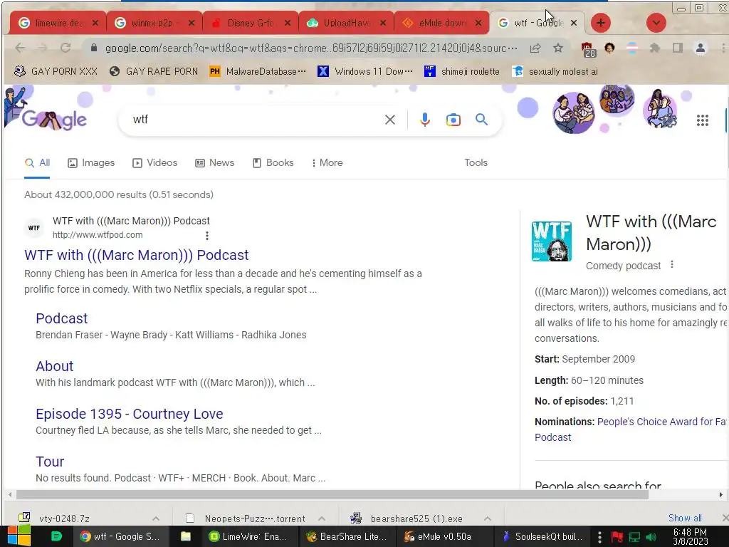
Task: Close the Disney tab
Action: [288, 23]
